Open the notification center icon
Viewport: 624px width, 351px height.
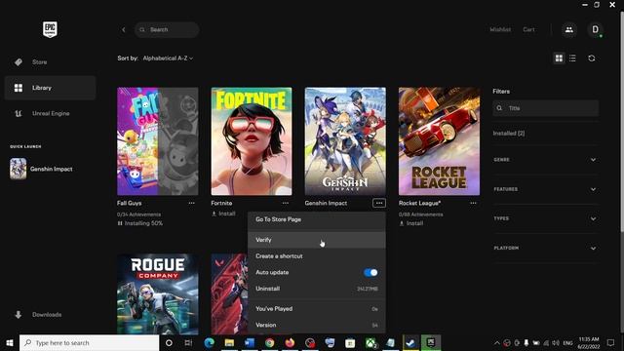(x=610, y=342)
